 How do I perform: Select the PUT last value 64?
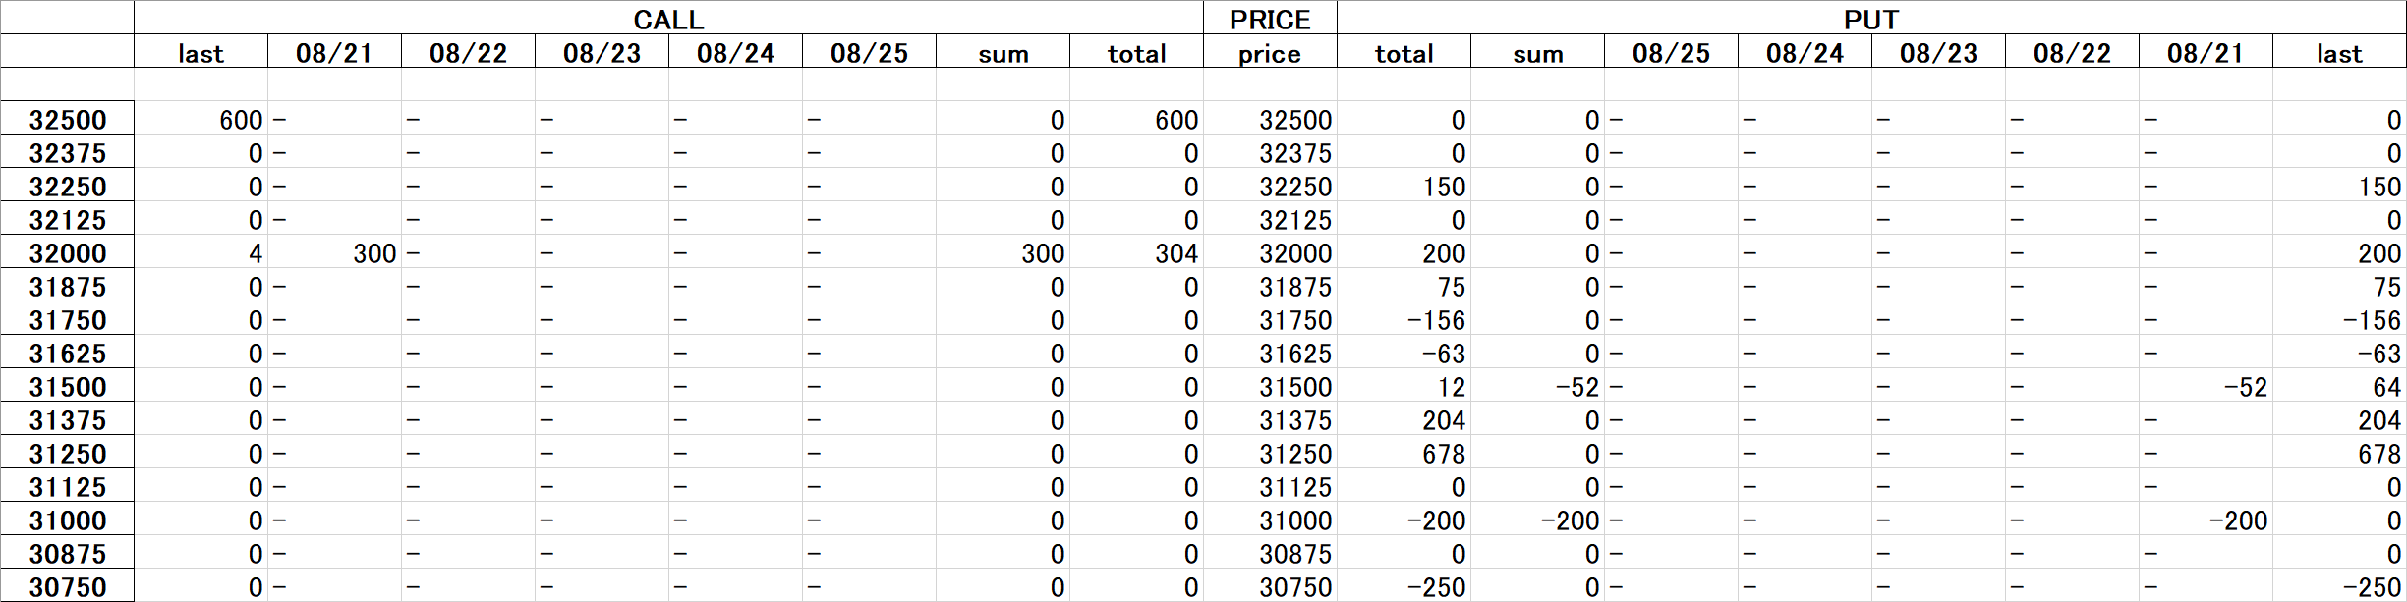(x=2339, y=386)
